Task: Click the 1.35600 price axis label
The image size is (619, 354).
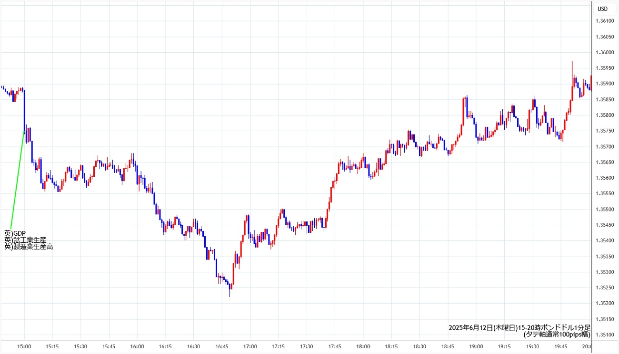Action: [606, 178]
